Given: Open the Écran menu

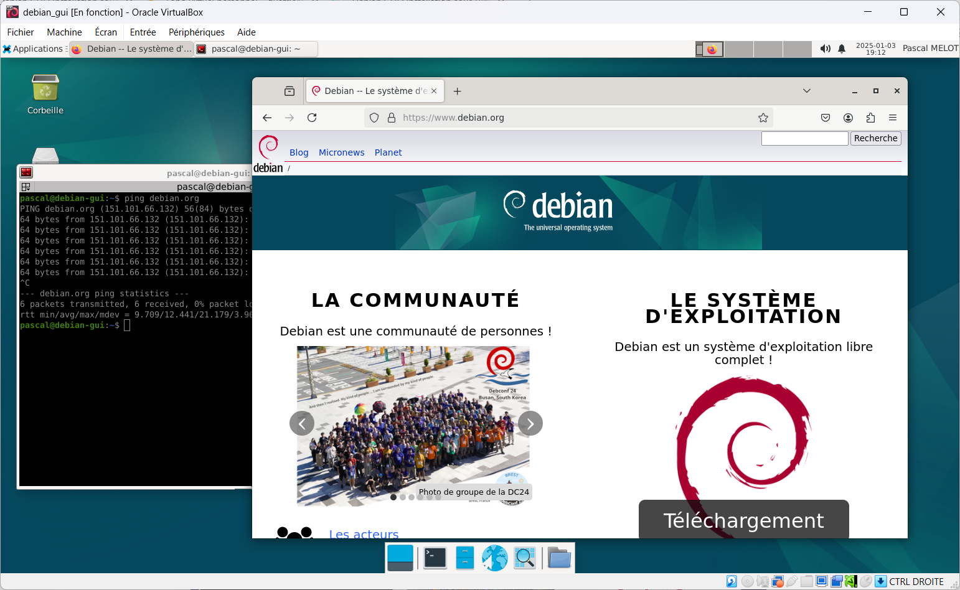Looking at the screenshot, I should 106,32.
